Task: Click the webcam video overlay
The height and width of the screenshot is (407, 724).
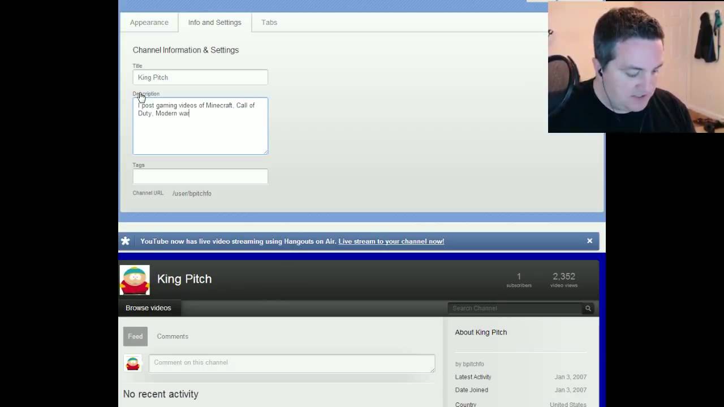Action: tap(636, 67)
